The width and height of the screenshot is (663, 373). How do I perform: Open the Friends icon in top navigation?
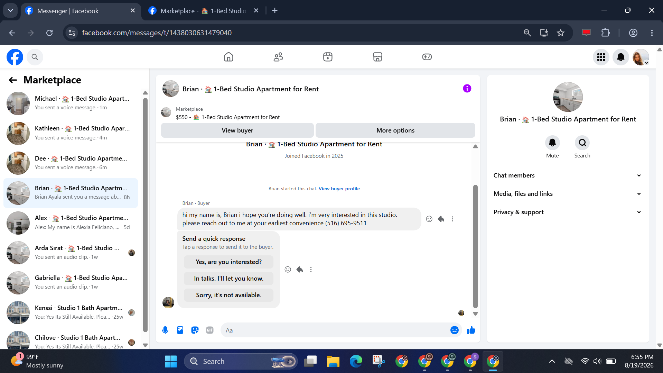[x=278, y=57]
